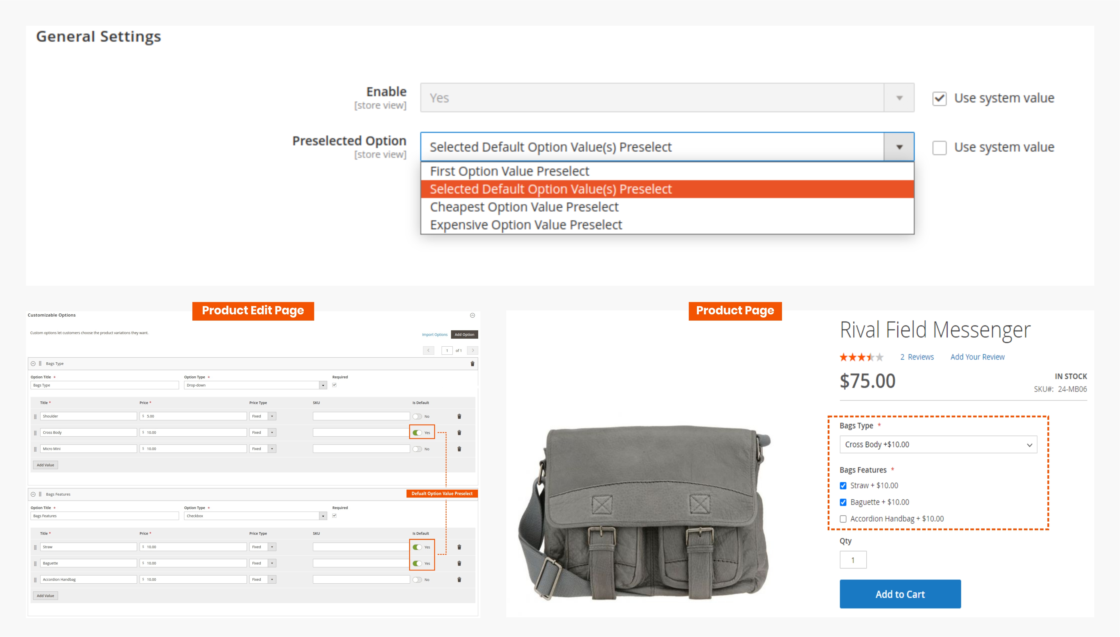Click Add Value under Bags Type

point(45,465)
